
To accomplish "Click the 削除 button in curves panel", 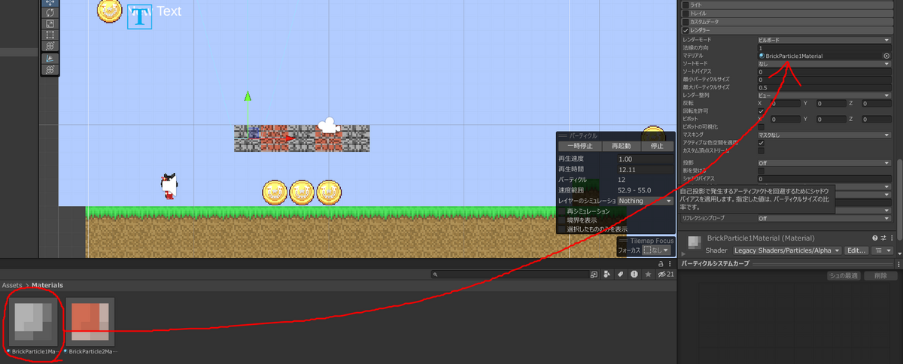I will click(x=880, y=276).
